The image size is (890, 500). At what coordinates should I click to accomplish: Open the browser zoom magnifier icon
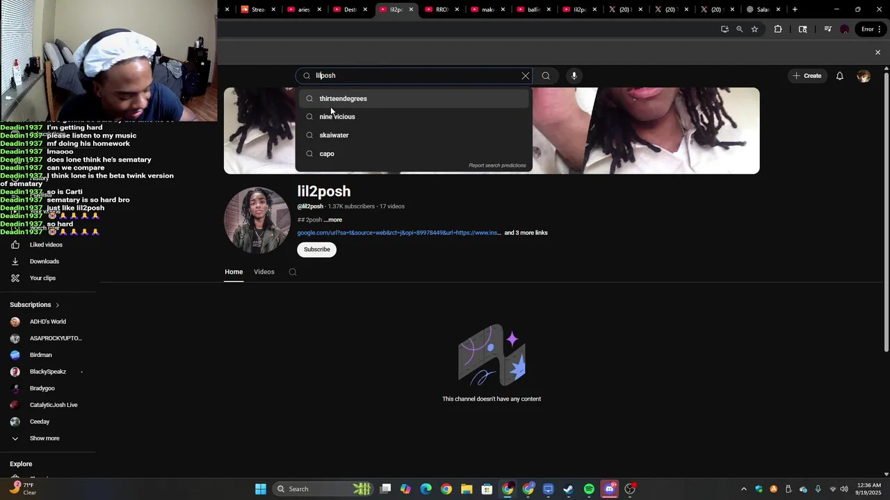(x=739, y=29)
